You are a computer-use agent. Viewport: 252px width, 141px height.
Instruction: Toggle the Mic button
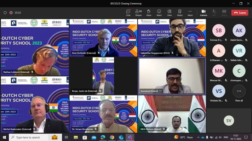[x=214, y=13]
